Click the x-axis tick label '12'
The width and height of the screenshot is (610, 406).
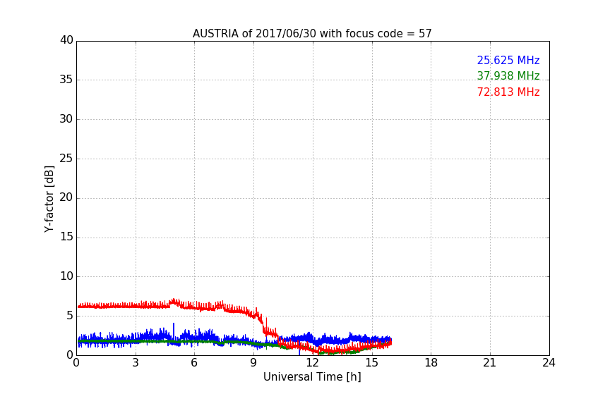click(x=313, y=363)
